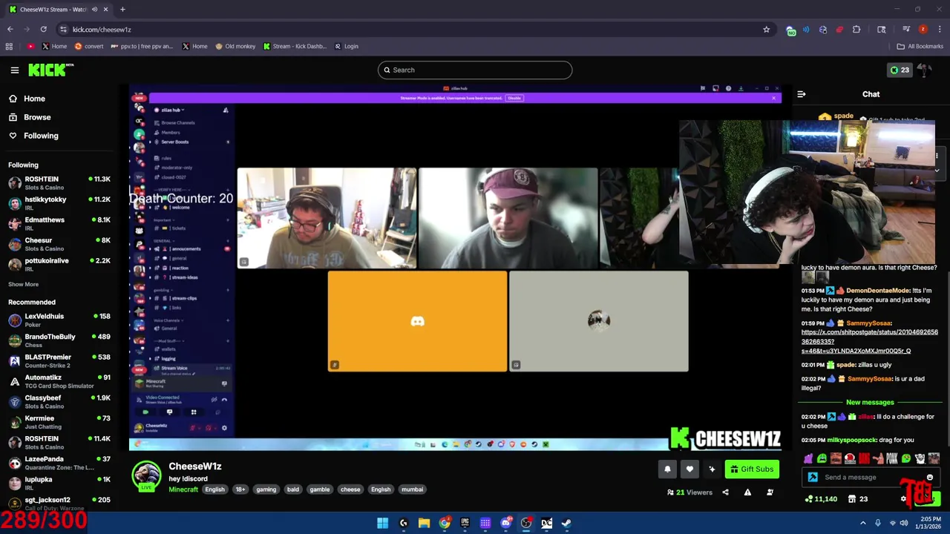Jump to New messages in chat

(870, 403)
